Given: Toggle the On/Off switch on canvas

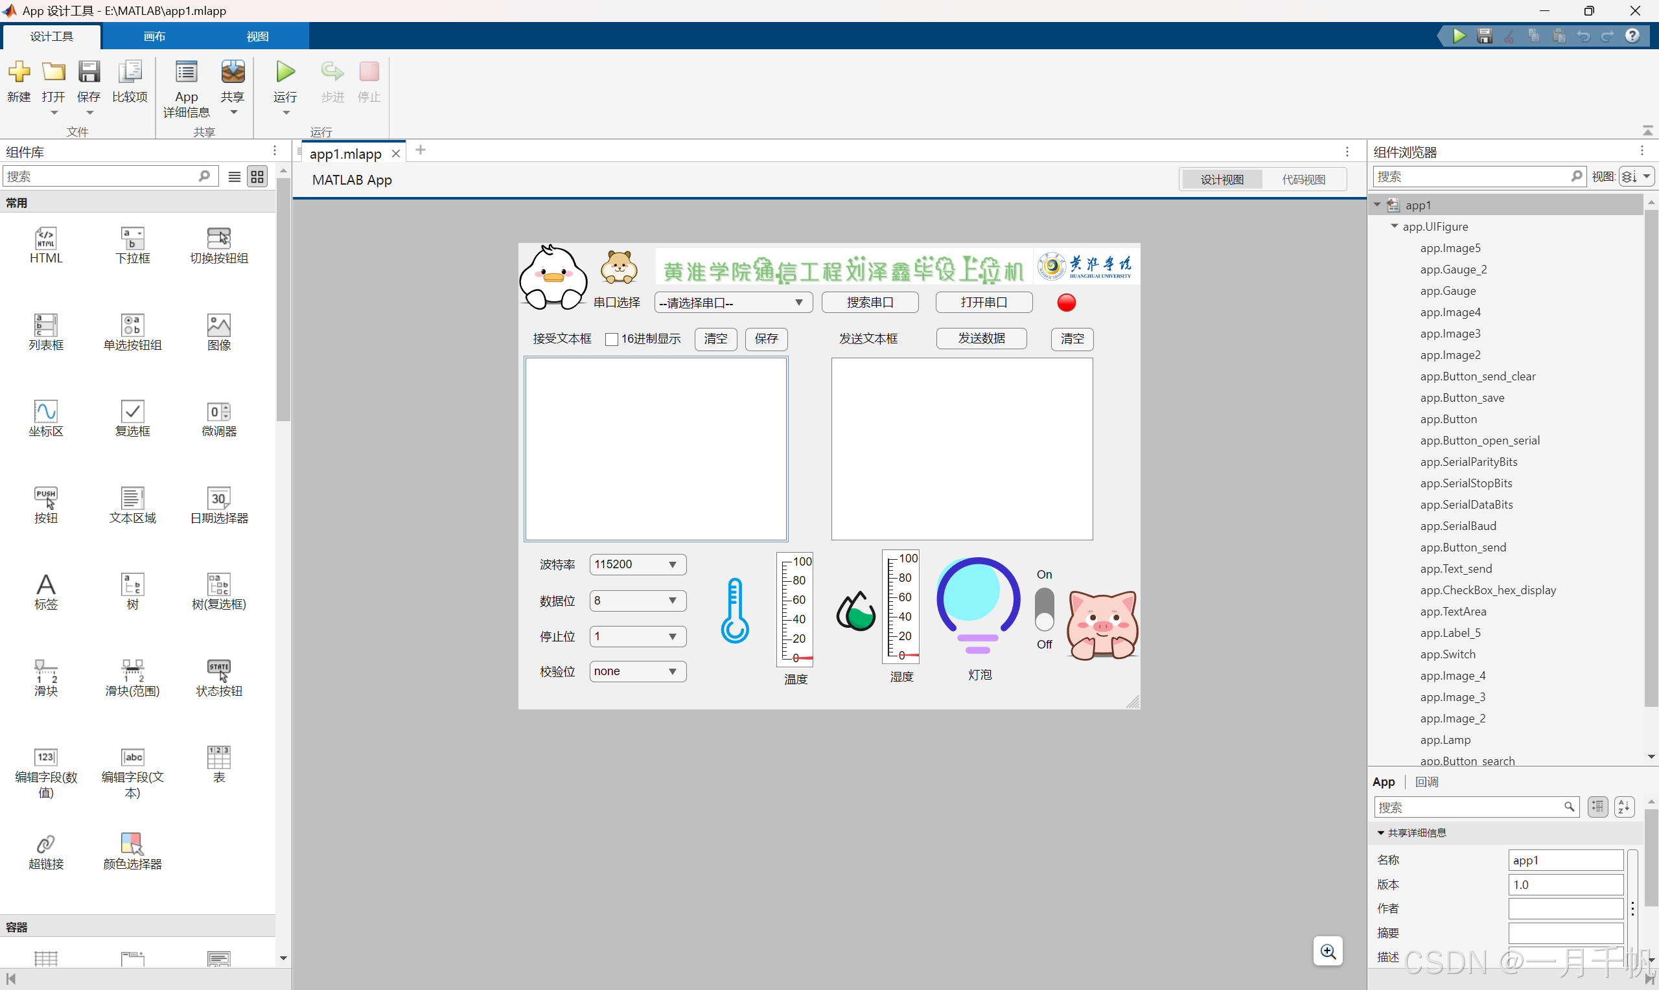Looking at the screenshot, I should [1044, 609].
